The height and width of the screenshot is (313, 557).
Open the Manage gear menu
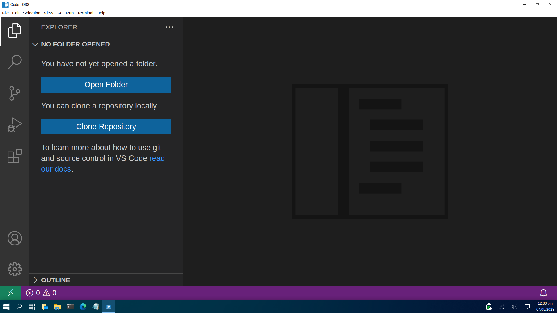pyautogui.click(x=15, y=270)
